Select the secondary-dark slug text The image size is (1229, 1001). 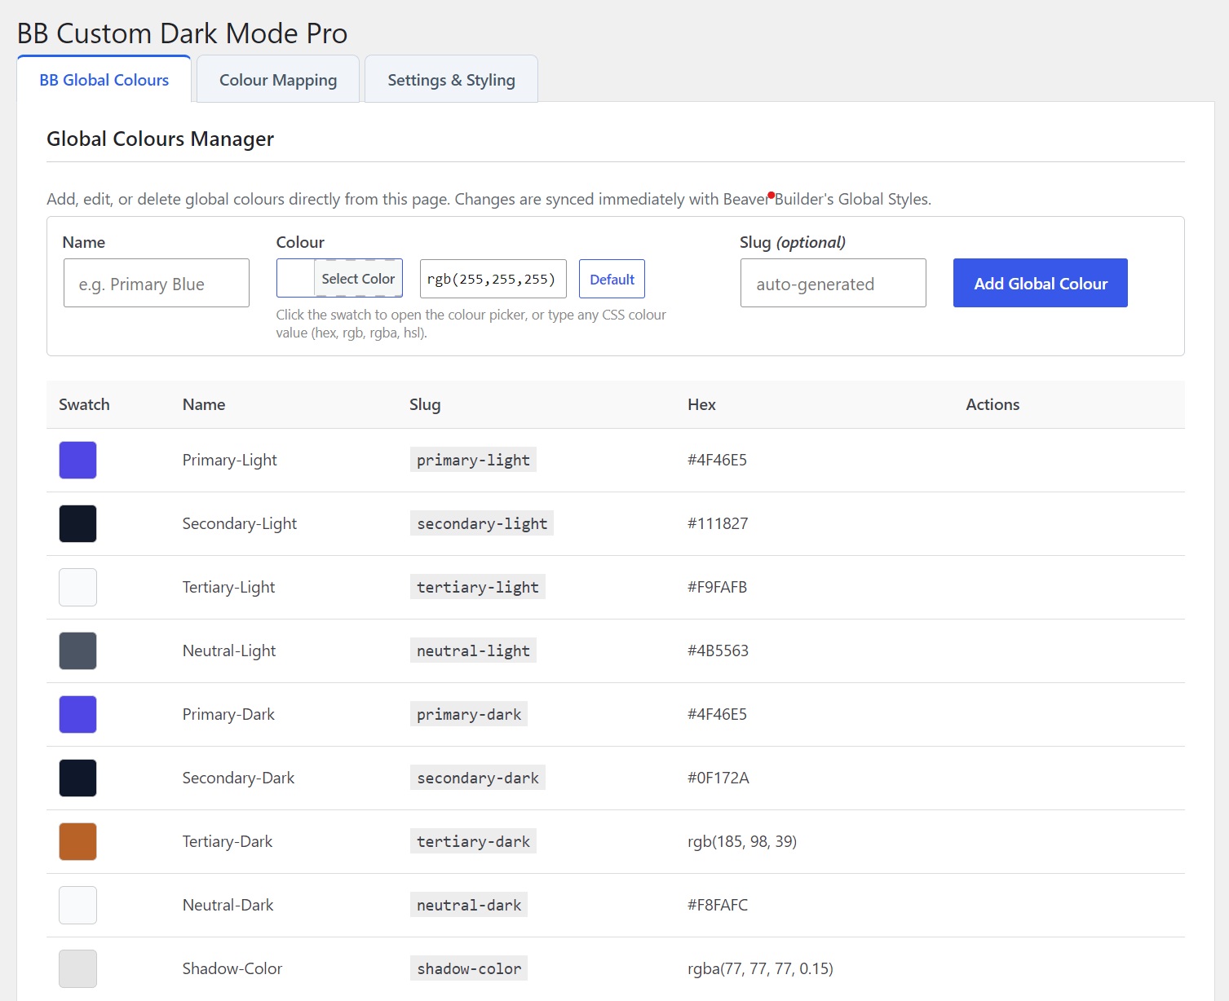478,778
